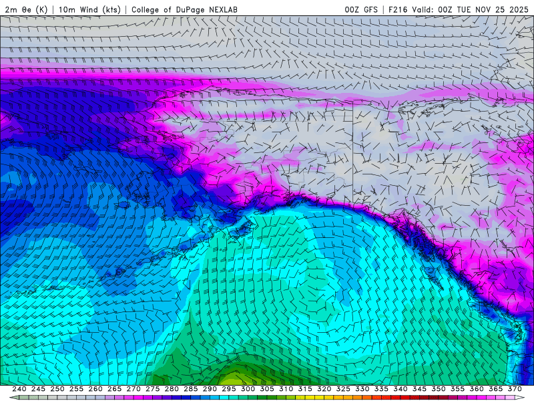Click the 275 value on the color scale
Image resolution: width=534 pixels, height=401 pixels.
coord(153,389)
